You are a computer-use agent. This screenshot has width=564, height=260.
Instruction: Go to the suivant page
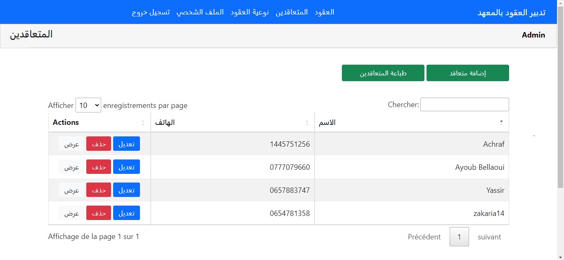point(489,237)
